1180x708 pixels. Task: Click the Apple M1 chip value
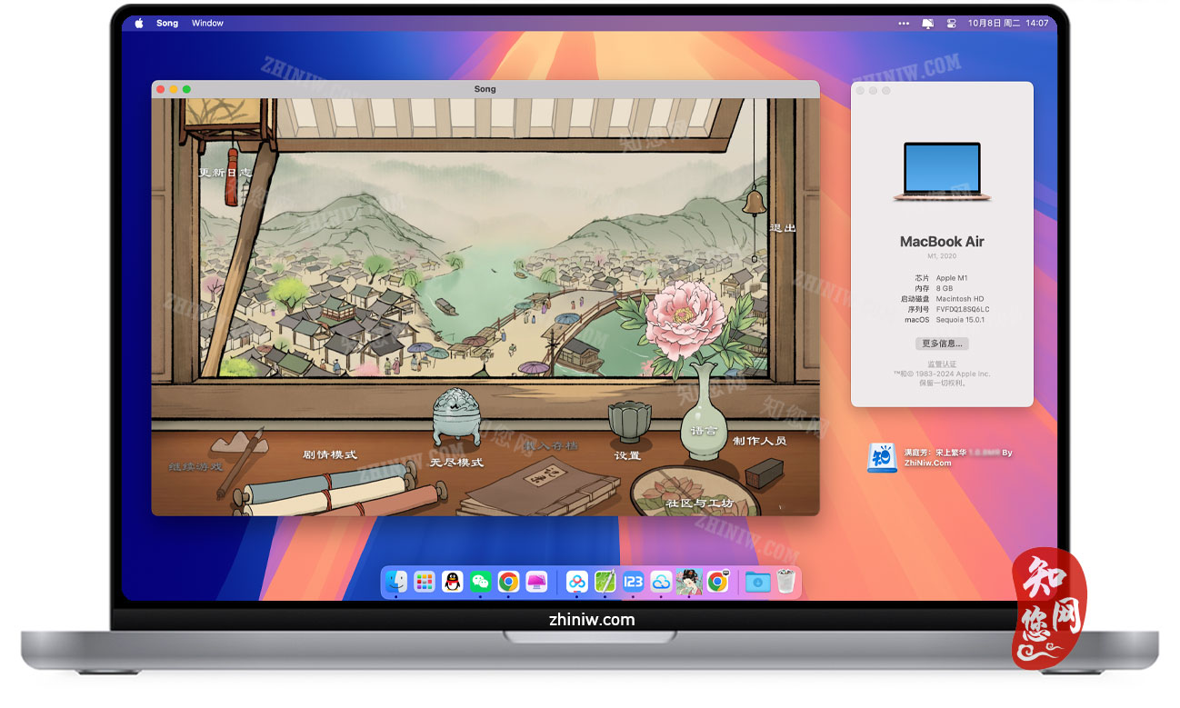tap(953, 277)
